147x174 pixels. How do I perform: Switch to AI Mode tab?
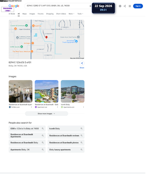coord(12,14)
